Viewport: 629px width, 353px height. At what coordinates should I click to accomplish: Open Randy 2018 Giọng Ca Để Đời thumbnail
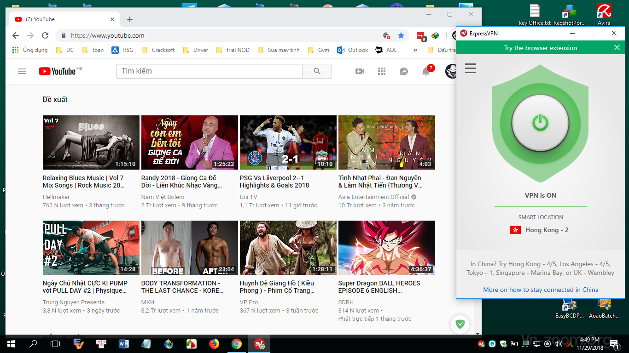pos(190,142)
